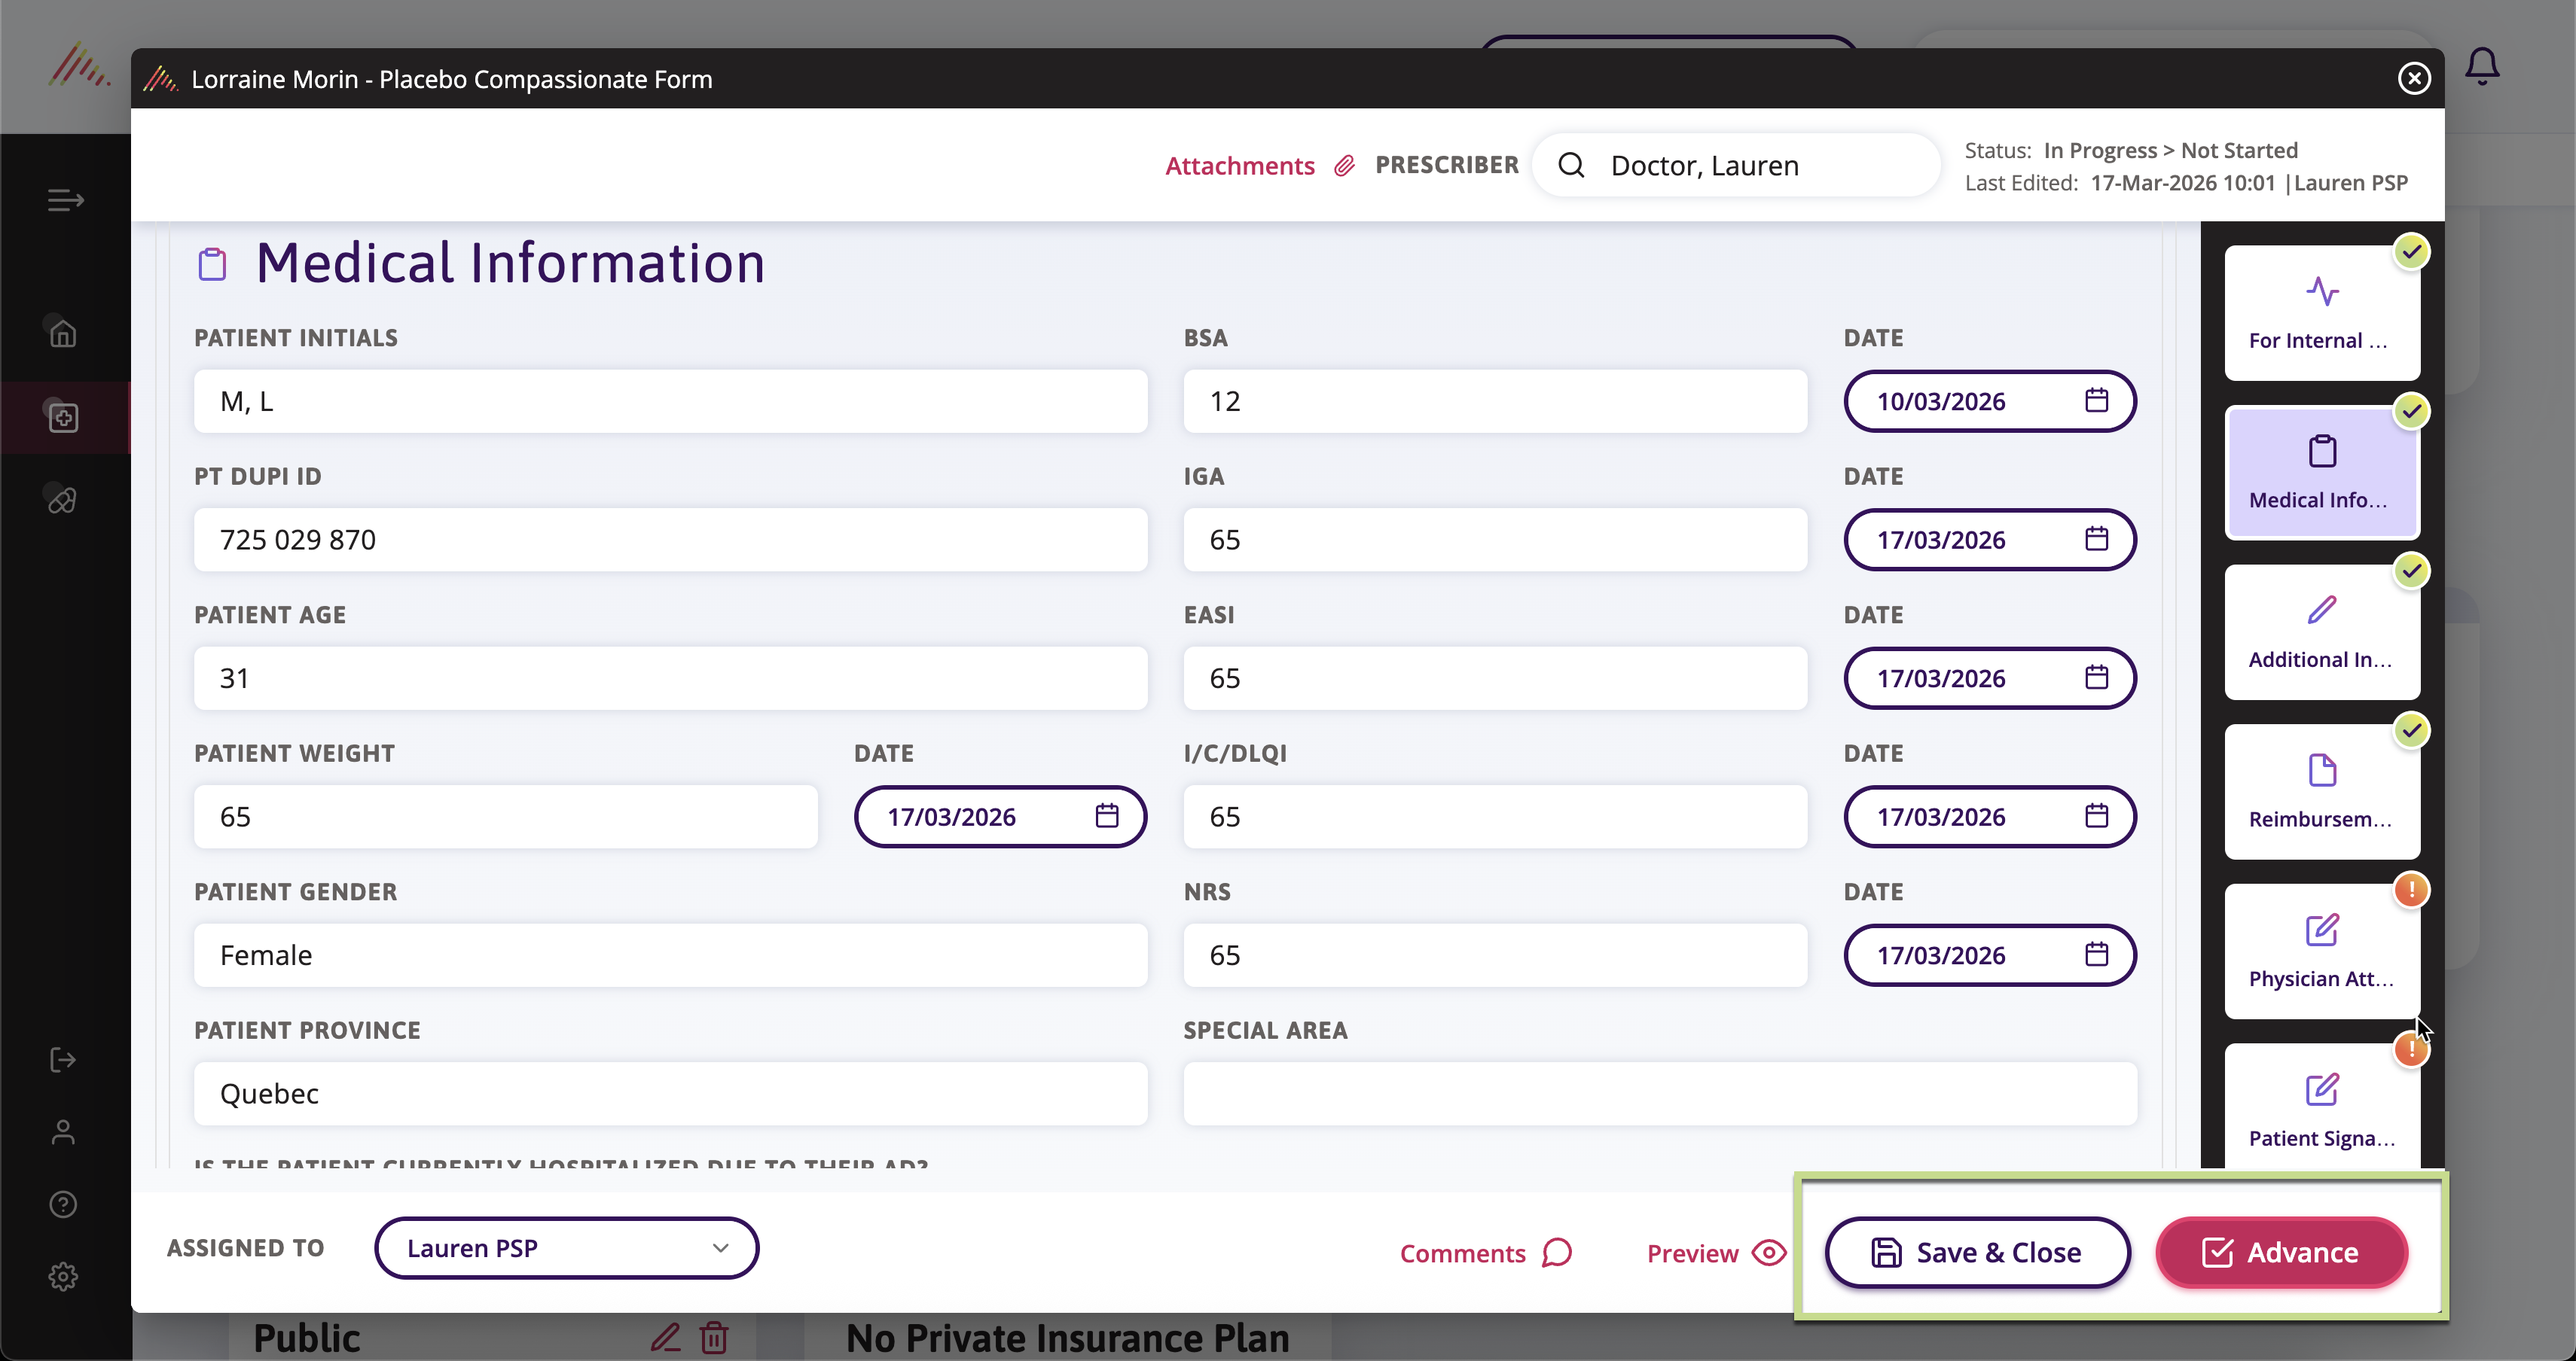Viewport: 2576px width, 1361px height.
Task: Click the Preview eye icon
Action: 1769,1253
